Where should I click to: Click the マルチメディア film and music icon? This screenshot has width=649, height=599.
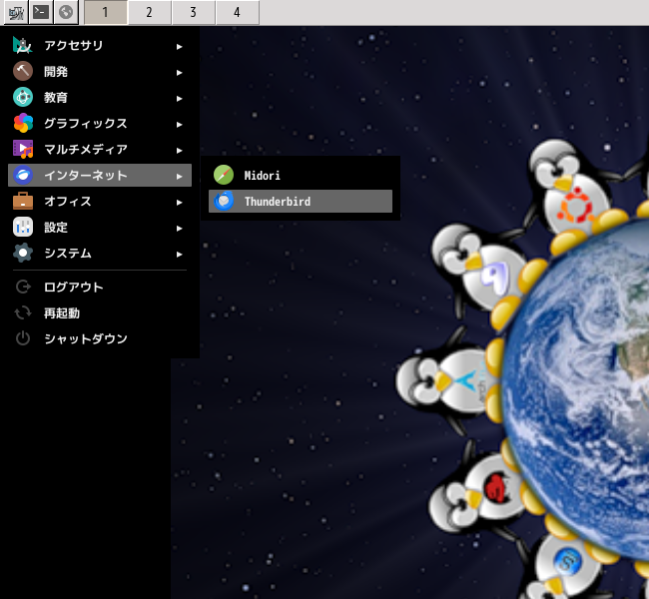pyautogui.click(x=23, y=149)
